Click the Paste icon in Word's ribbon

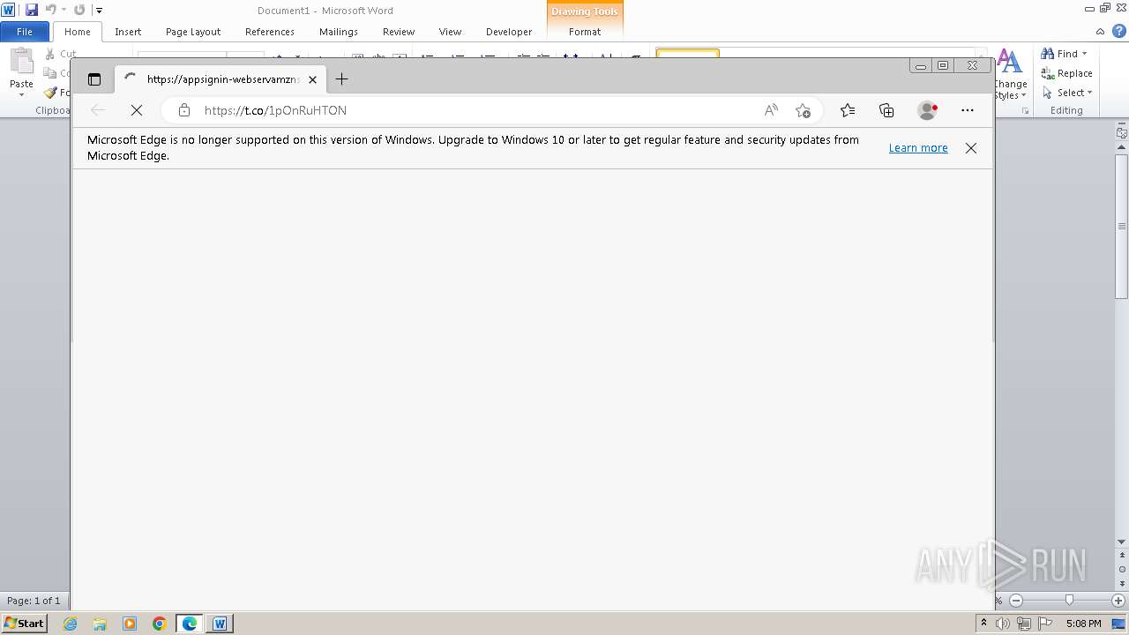coord(20,63)
